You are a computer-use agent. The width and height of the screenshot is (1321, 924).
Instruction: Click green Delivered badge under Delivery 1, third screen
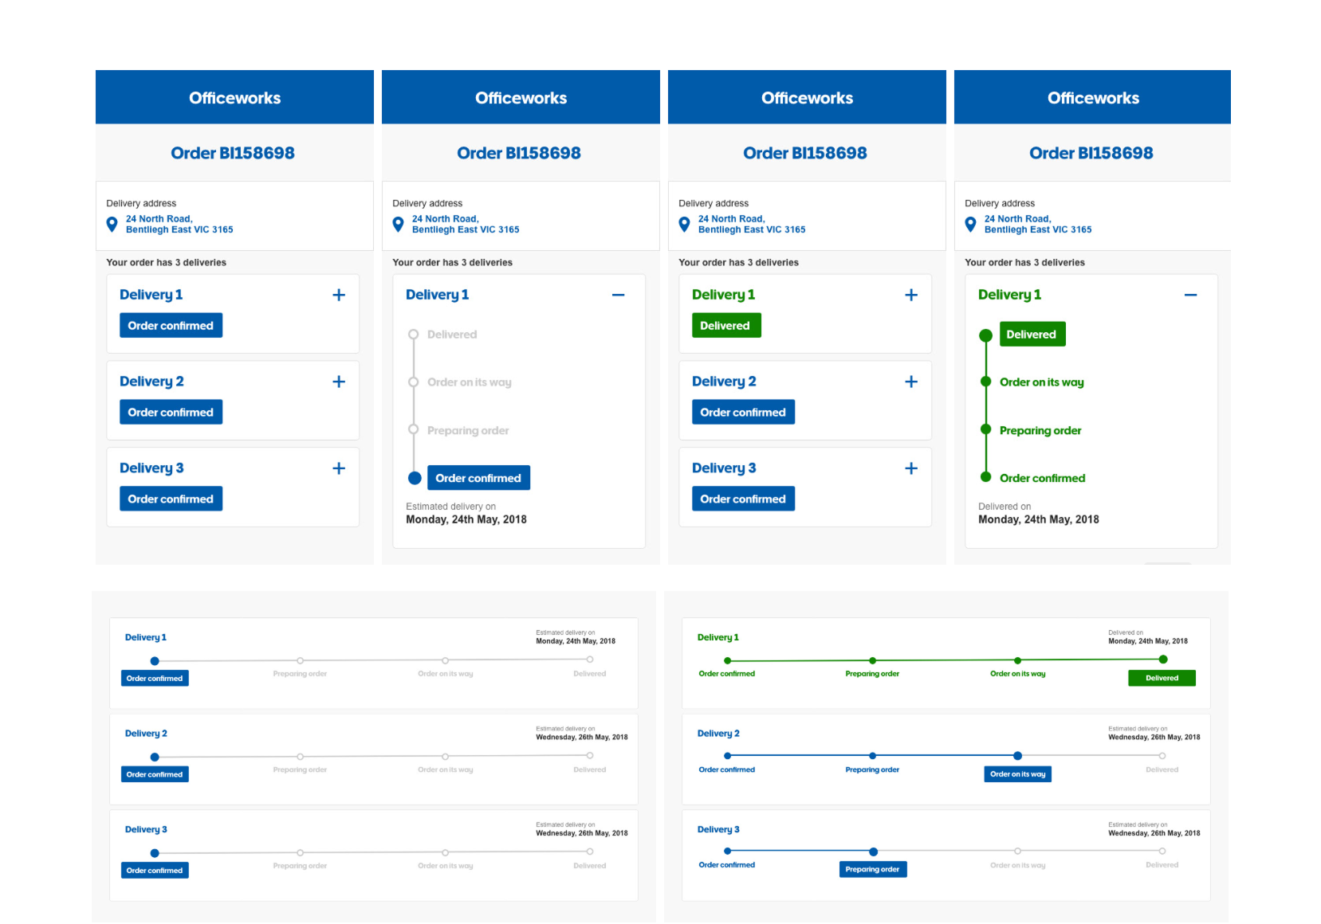[x=726, y=325]
